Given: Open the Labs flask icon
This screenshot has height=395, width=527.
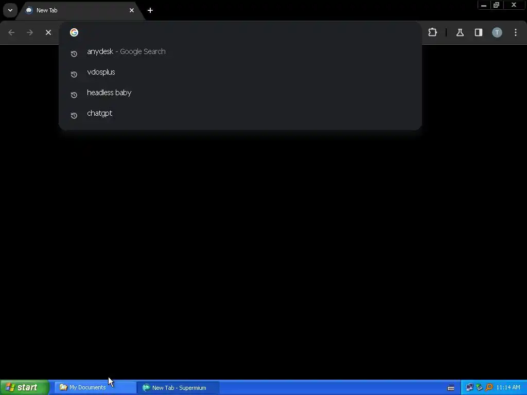Looking at the screenshot, I should point(460,32).
